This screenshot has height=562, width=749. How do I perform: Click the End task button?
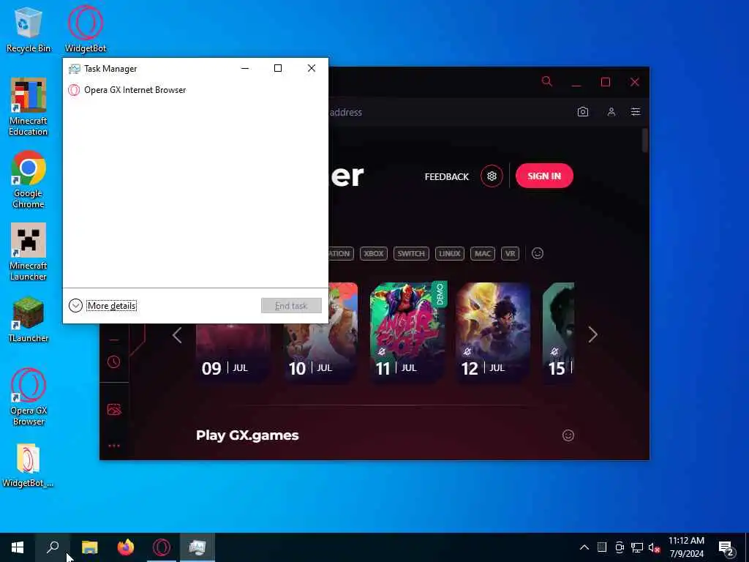coord(291,306)
